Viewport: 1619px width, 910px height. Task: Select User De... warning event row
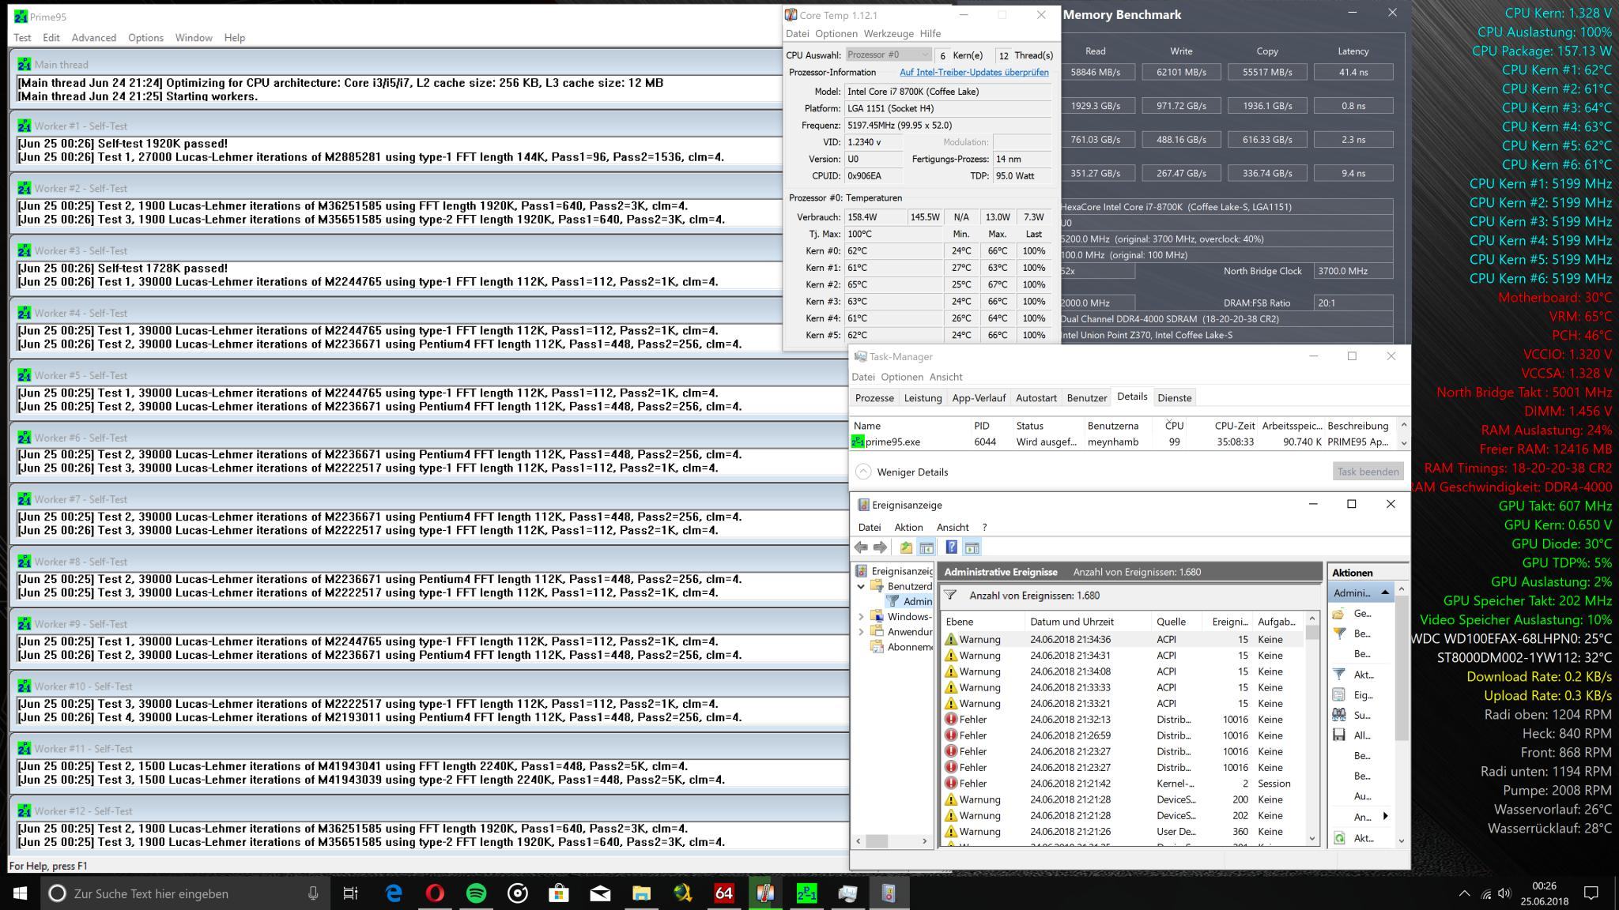tap(1123, 831)
